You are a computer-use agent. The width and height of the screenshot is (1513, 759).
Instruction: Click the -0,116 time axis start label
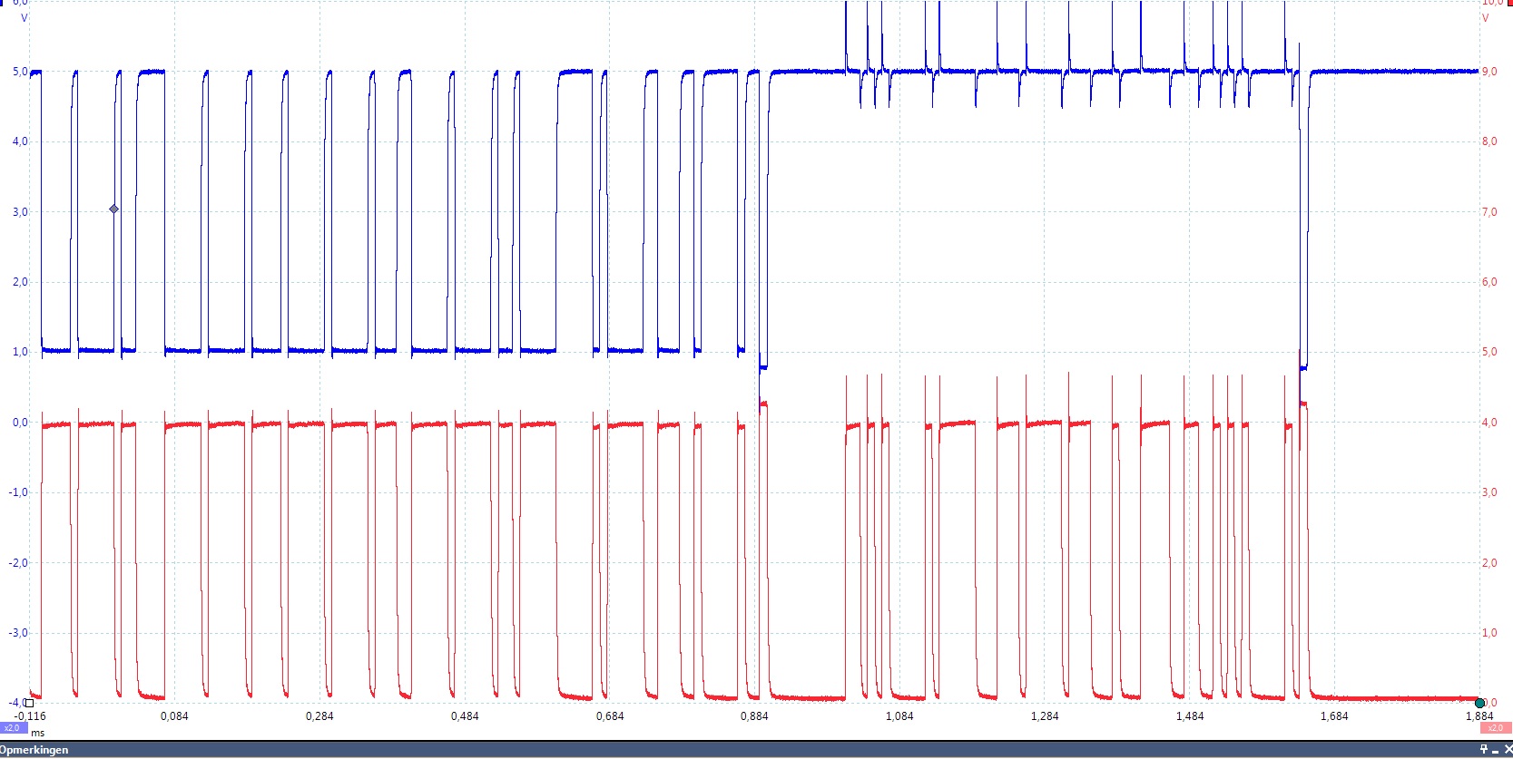[x=31, y=716]
